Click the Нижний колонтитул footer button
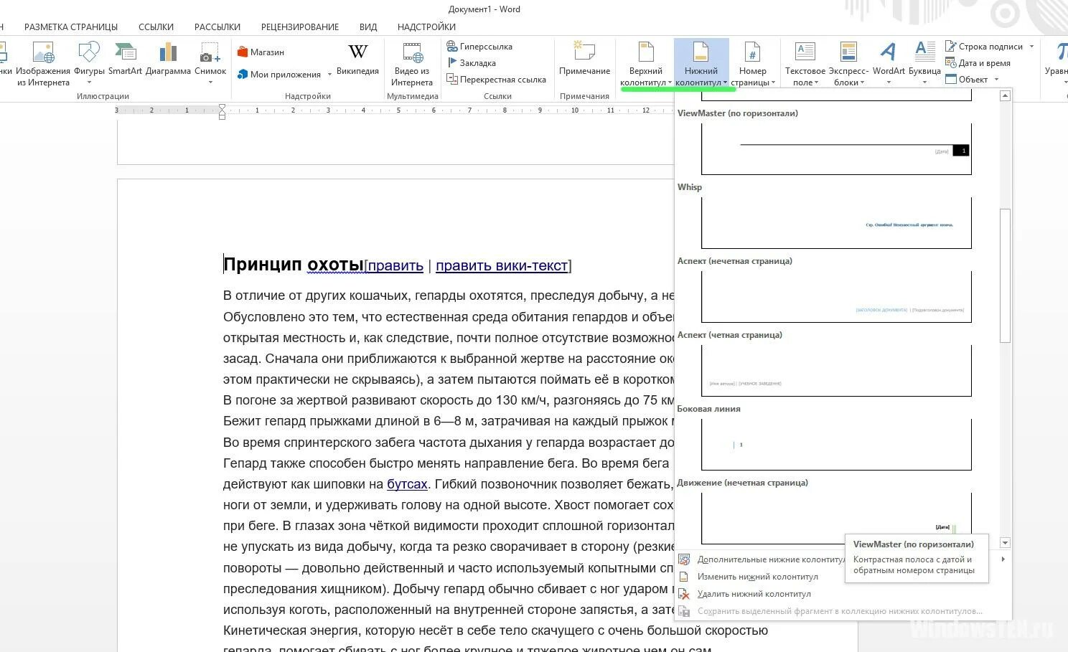 click(701, 64)
